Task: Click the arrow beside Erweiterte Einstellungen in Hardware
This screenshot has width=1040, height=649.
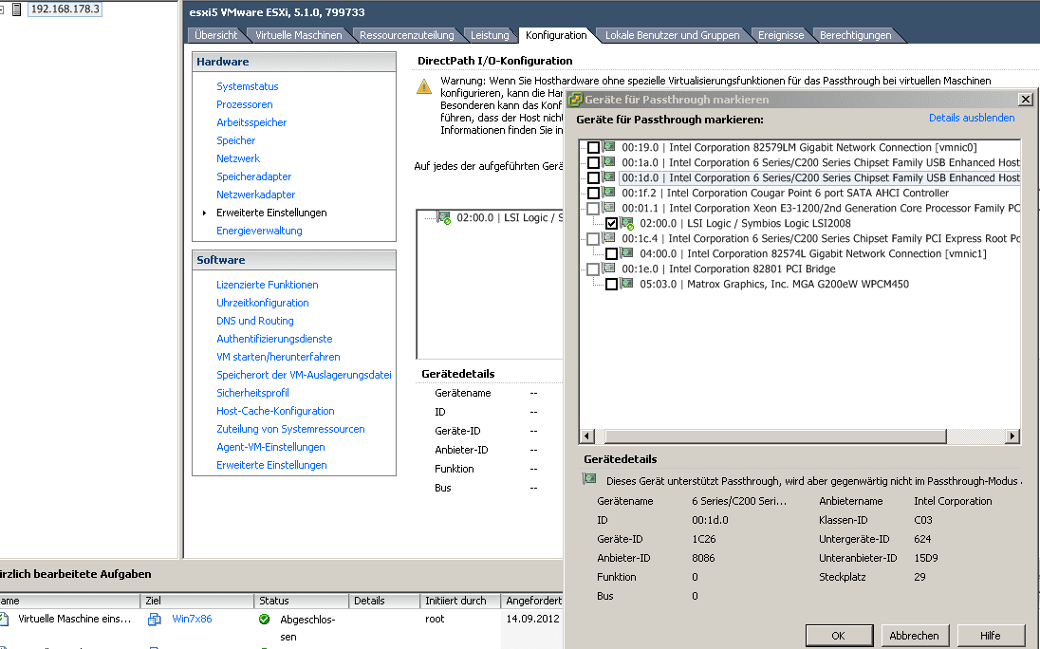Action: (x=204, y=213)
